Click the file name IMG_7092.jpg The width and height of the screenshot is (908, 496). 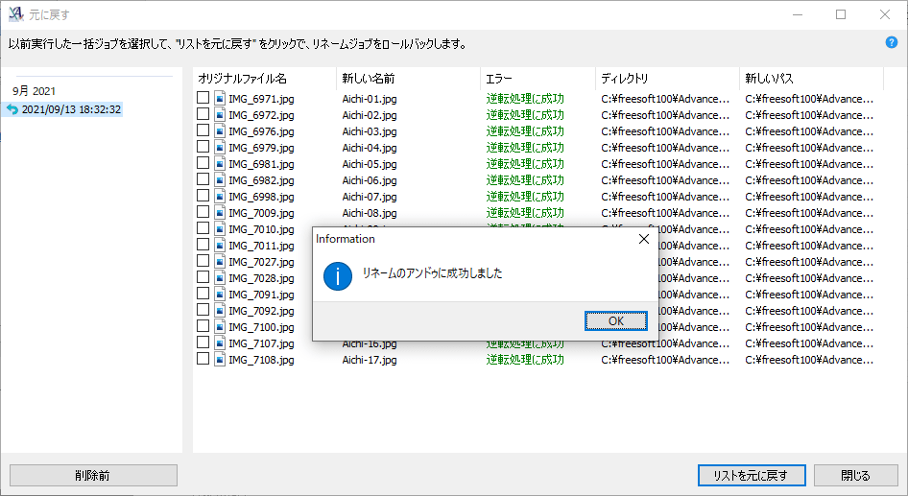tap(261, 311)
